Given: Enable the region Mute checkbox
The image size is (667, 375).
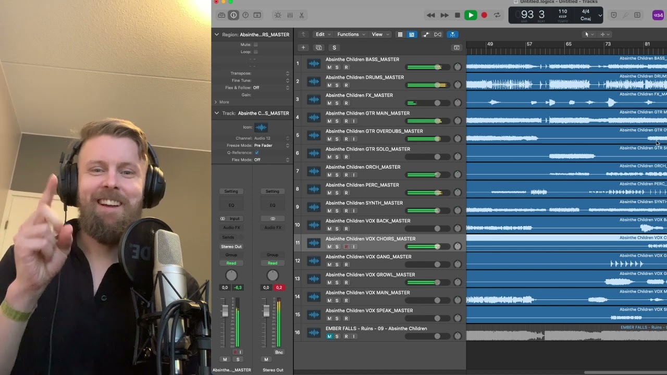Looking at the screenshot, I should click(256, 45).
